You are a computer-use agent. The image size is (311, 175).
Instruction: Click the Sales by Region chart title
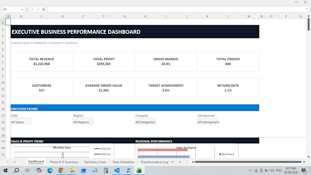coord(186,148)
